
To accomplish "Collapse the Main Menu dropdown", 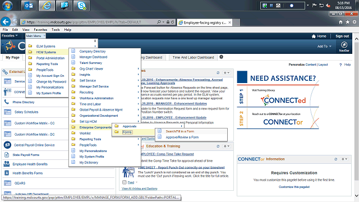I will point(35,36).
